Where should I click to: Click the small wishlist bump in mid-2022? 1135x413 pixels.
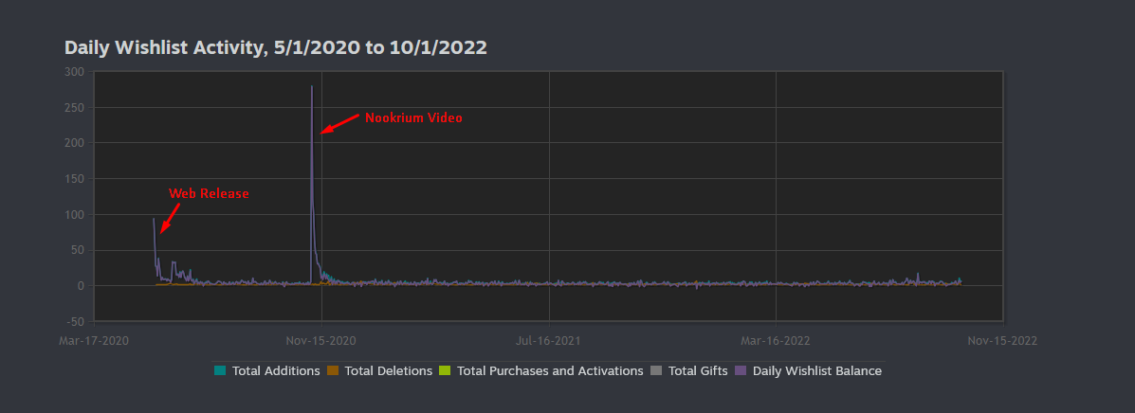coord(918,274)
